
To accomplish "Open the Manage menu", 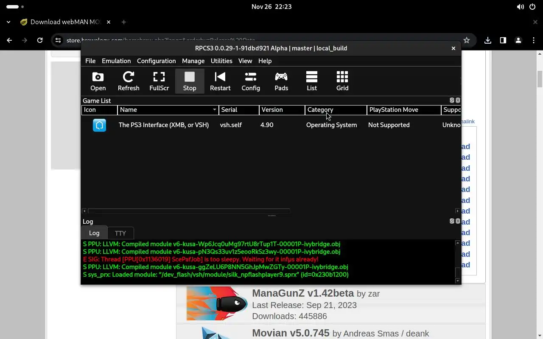I will coord(193,61).
